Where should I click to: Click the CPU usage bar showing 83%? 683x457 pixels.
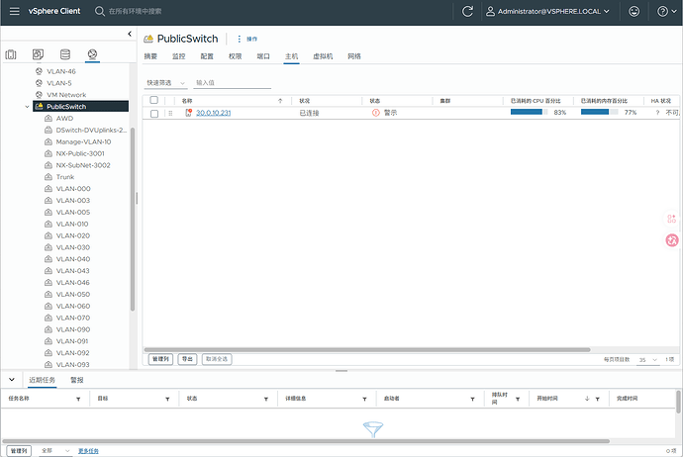tap(530, 113)
